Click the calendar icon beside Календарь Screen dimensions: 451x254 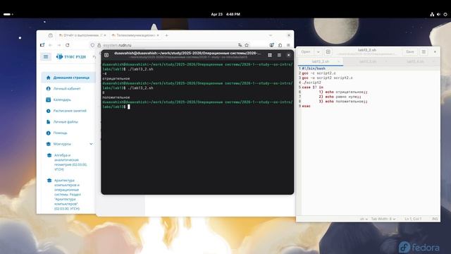(x=49, y=99)
